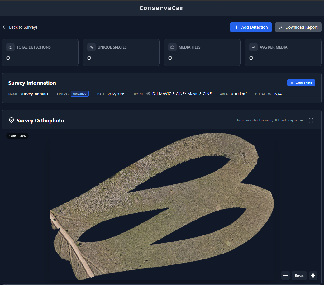Click the eye icon in Total Detections card
This screenshot has width=324, height=285.
click(11, 47)
